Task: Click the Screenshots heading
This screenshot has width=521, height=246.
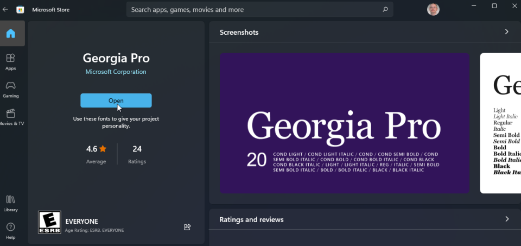Action: pos(239,32)
